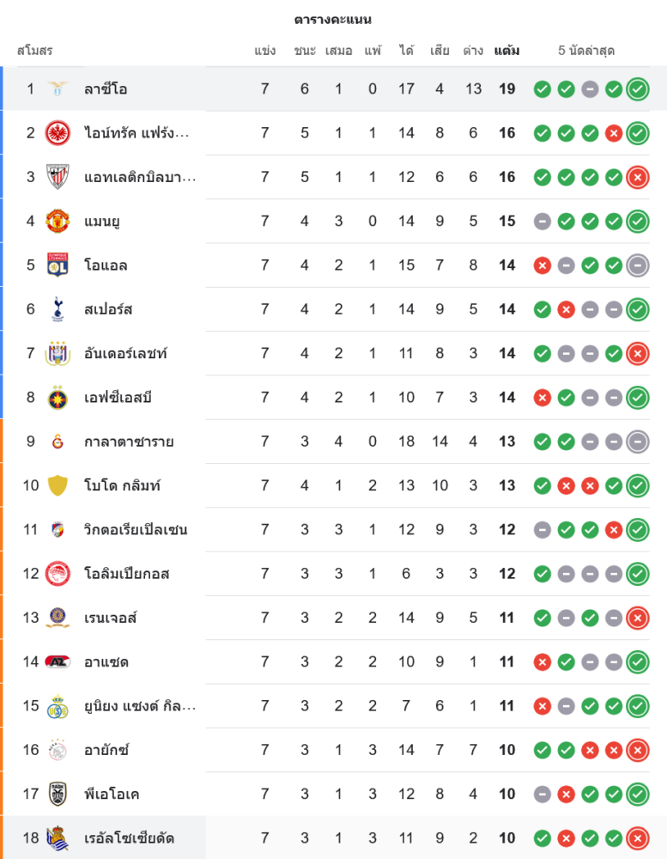The width and height of the screenshot is (667, 859).
Task: Click the Tottenham Spurs crest icon
Action: (58, 309)
